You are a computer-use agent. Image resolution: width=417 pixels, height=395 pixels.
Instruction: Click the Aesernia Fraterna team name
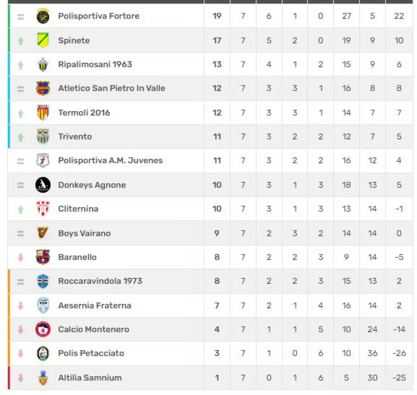(94, 305)
